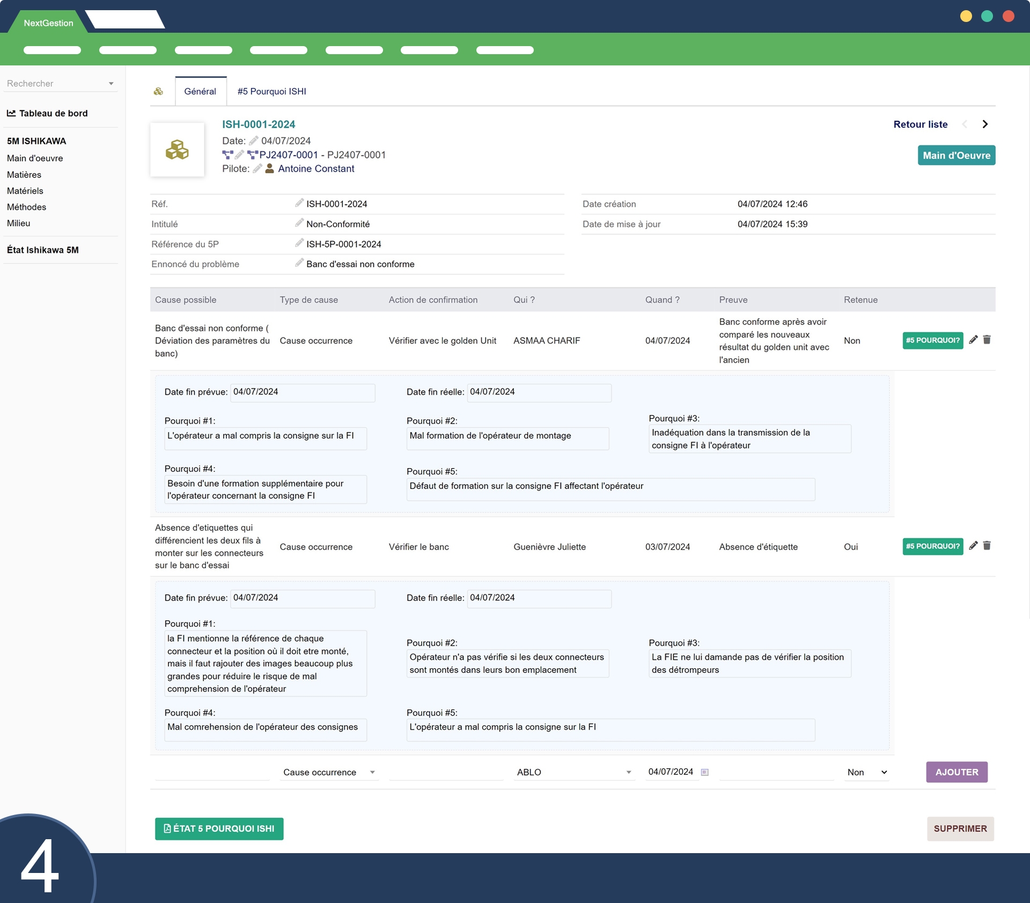Click the edit pencil beside the Date field
This screenshot has width=1030, height=903.
coord(254,140)
